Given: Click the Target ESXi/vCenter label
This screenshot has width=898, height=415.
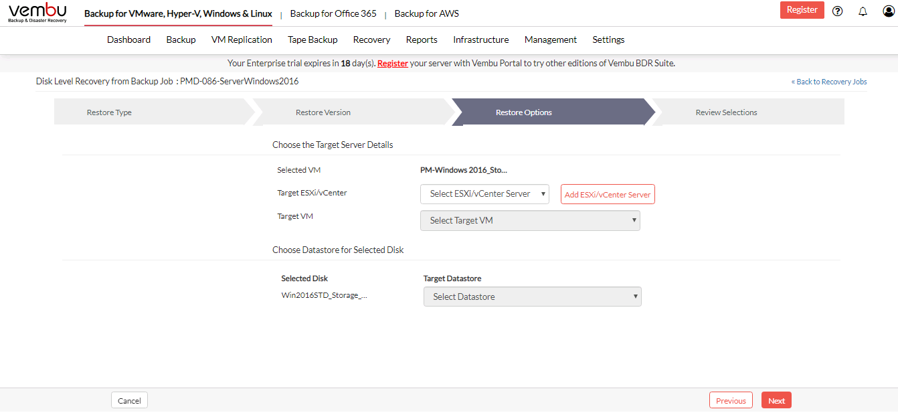Looking at the screenshot, I should click(x=312, y=193).
